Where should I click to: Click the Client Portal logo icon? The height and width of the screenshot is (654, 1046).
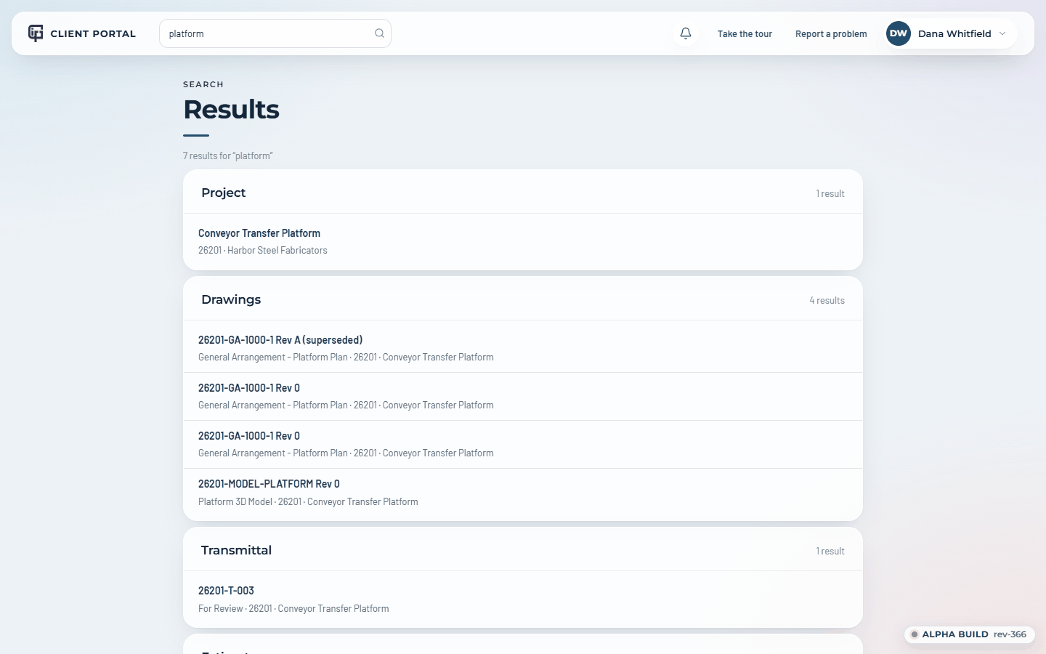click(36, 33)
